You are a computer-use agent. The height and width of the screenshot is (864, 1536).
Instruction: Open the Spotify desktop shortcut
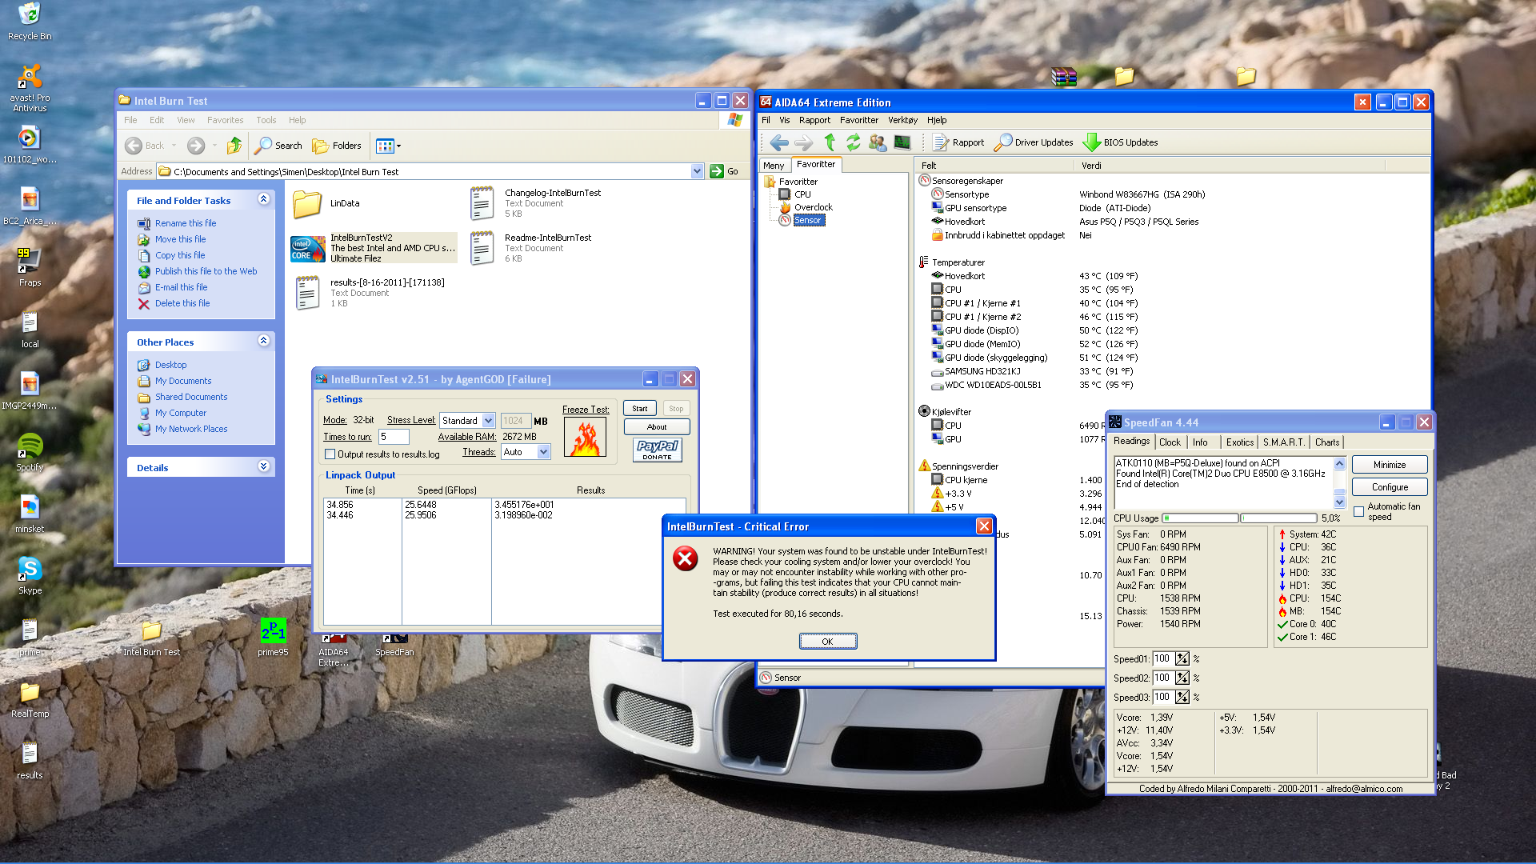pyautogui.click(x=30, y=452)
